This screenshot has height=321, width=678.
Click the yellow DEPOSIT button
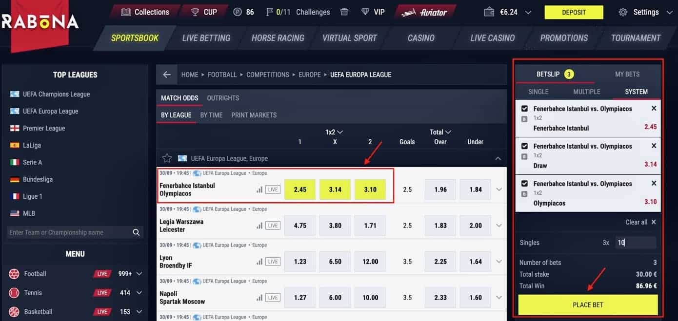tap(574, 12)
